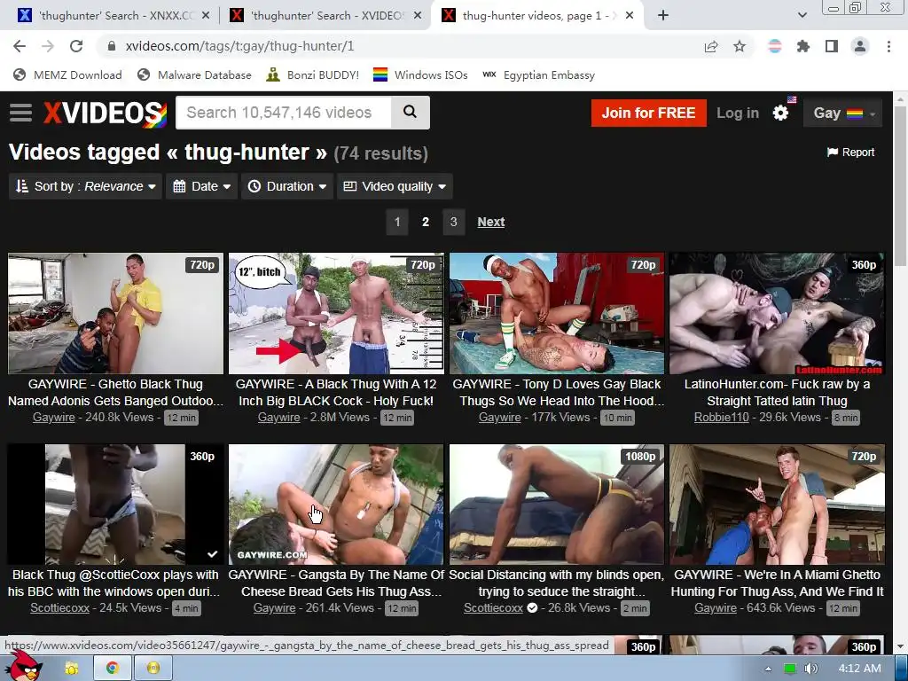
Task: Go to results page 3
Action: 453,222
